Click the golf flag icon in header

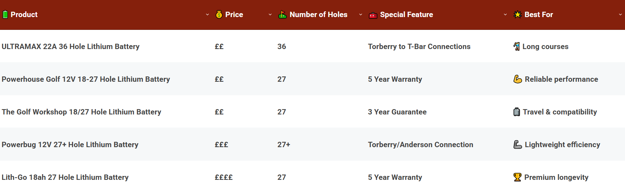click(x=282, y=15)
